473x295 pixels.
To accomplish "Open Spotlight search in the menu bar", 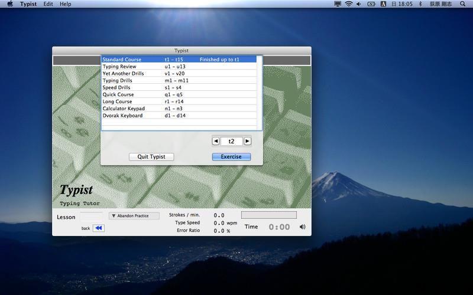I will tap(462, 4).
